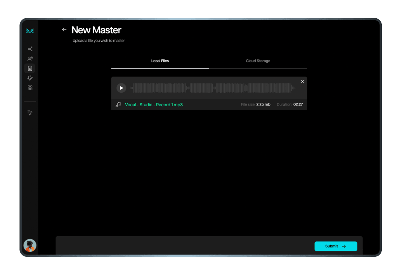Open the grid apps sidebar icon

(30, 88)
